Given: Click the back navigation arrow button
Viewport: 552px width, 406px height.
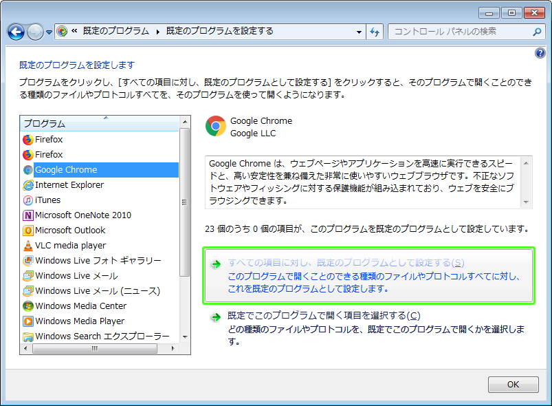Looking at the screenshot, I should coord(16,32).
